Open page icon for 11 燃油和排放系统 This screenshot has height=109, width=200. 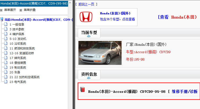6,48
